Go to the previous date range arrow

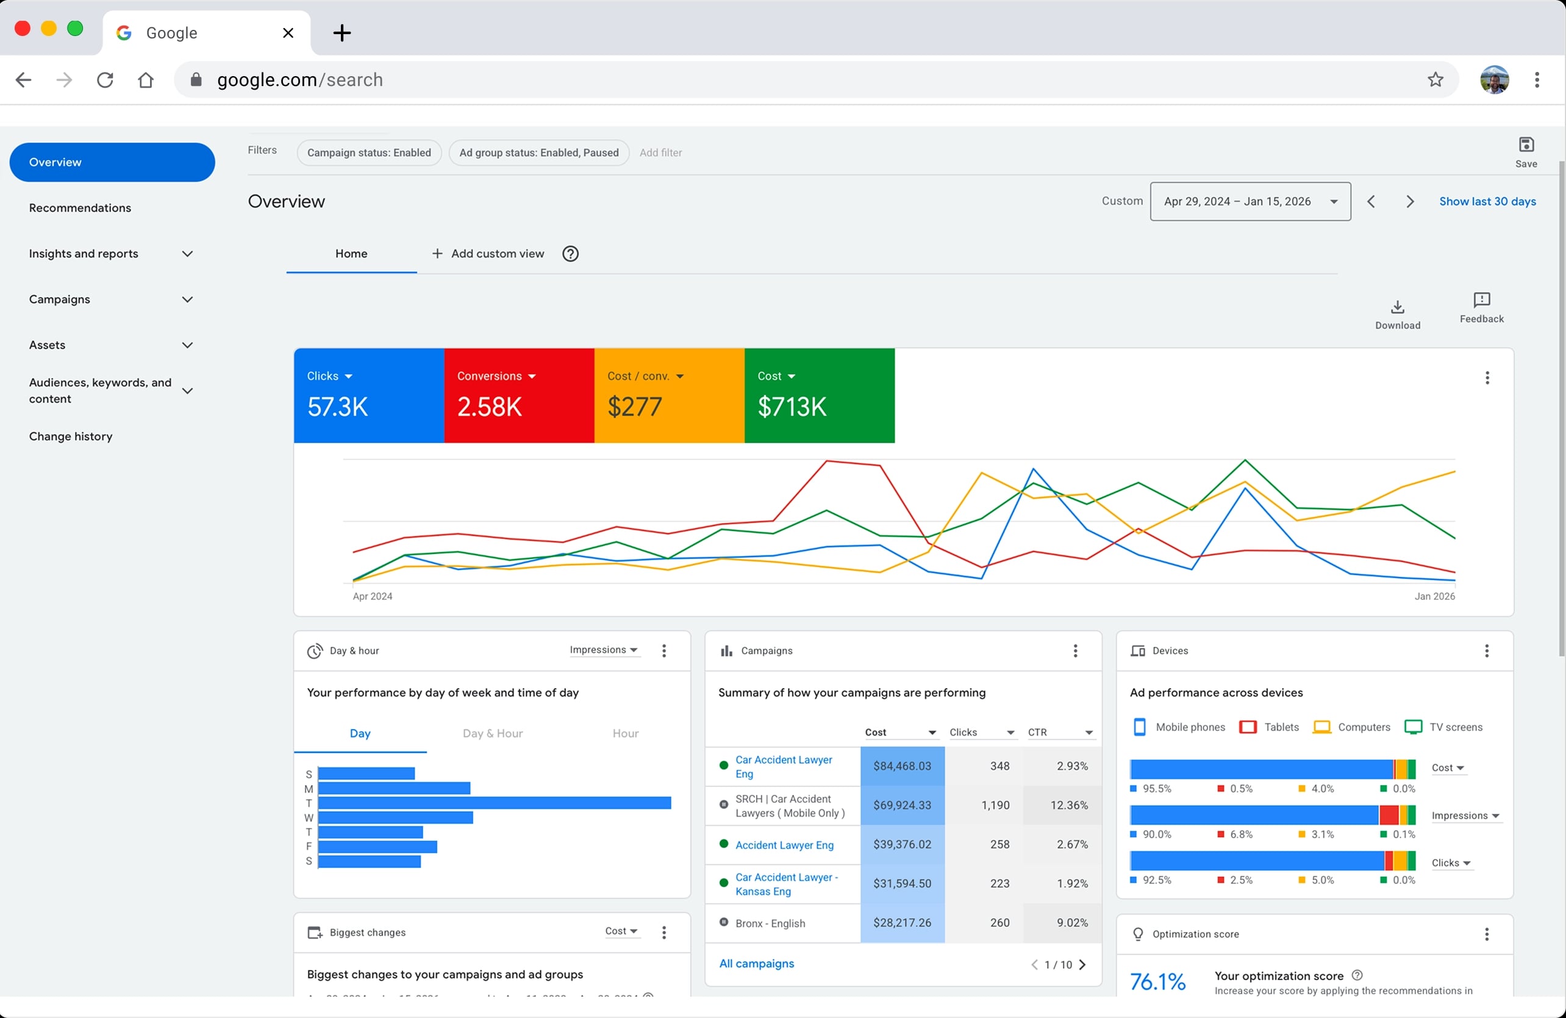[1371, 201]
